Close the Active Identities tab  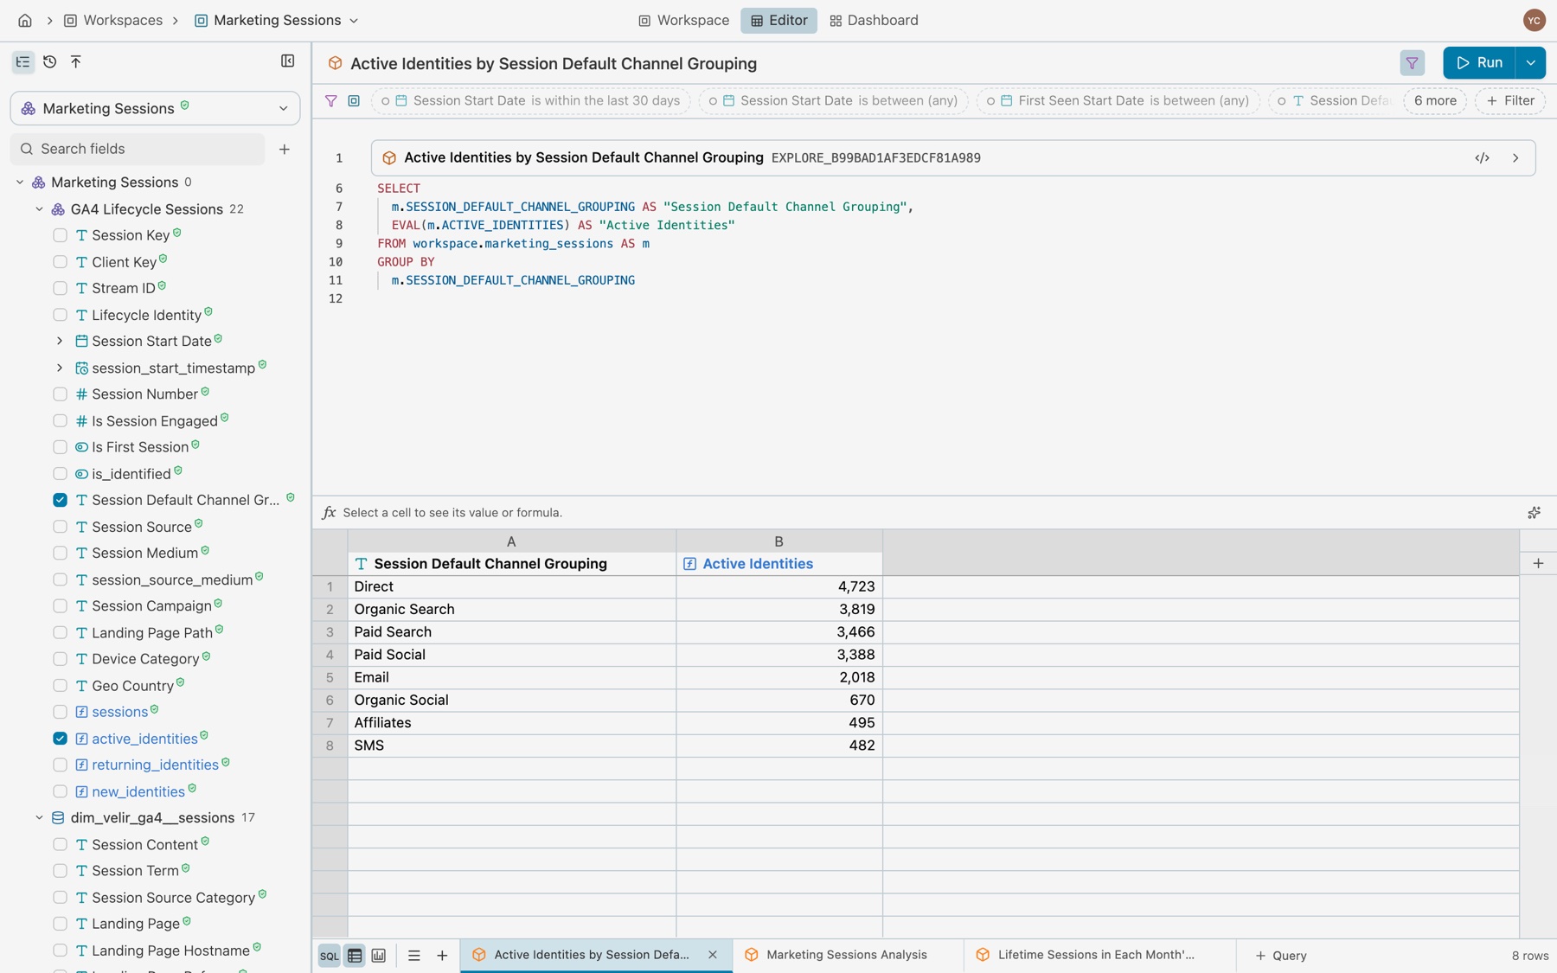click(x=713, y=954)
